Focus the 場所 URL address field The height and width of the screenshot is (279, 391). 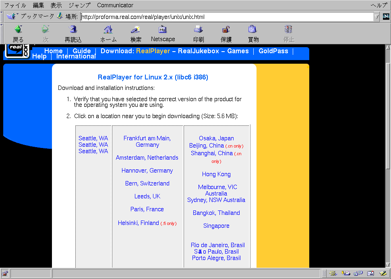coord(227,17)
